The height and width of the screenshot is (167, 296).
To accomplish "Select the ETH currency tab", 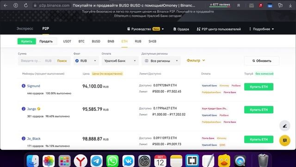I will coord(124,41).
